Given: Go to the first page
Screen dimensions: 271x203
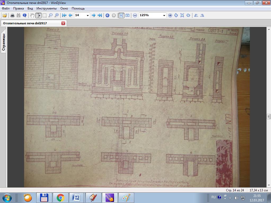Looking at the screenshot, I should (x=64, y=15).
